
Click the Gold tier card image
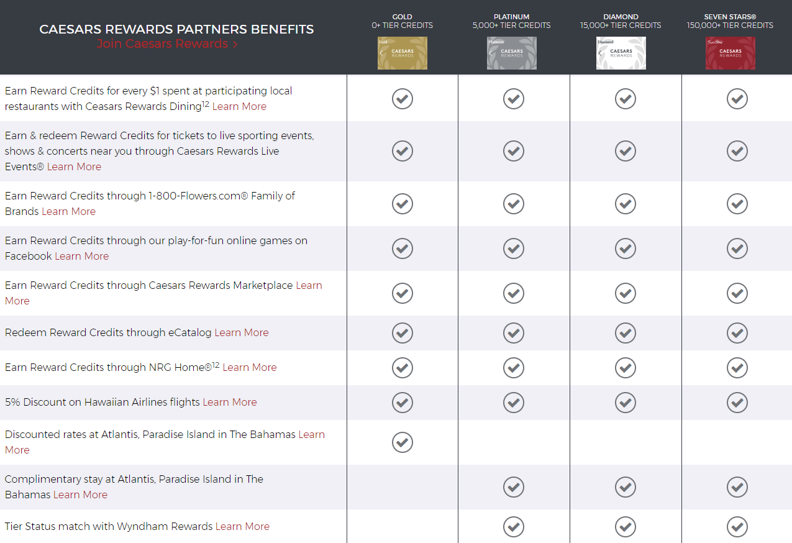pyautogui.click(x=403, y=53)
